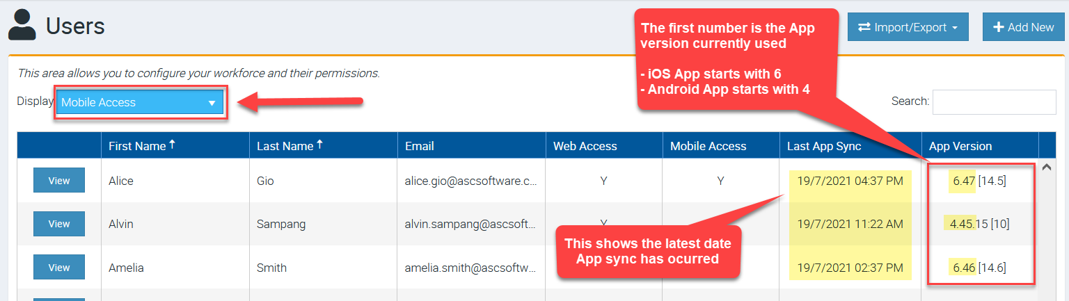Screen dimensions: 1069x301
Task: View Alice Gio's user record
Action: pos(59,181)
